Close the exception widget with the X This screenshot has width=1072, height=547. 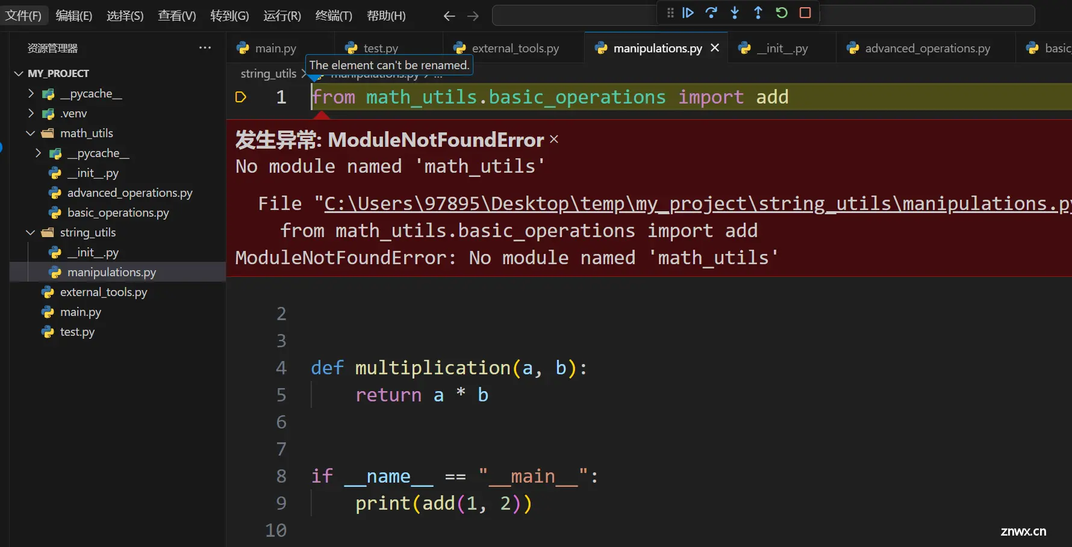(554, 140)
